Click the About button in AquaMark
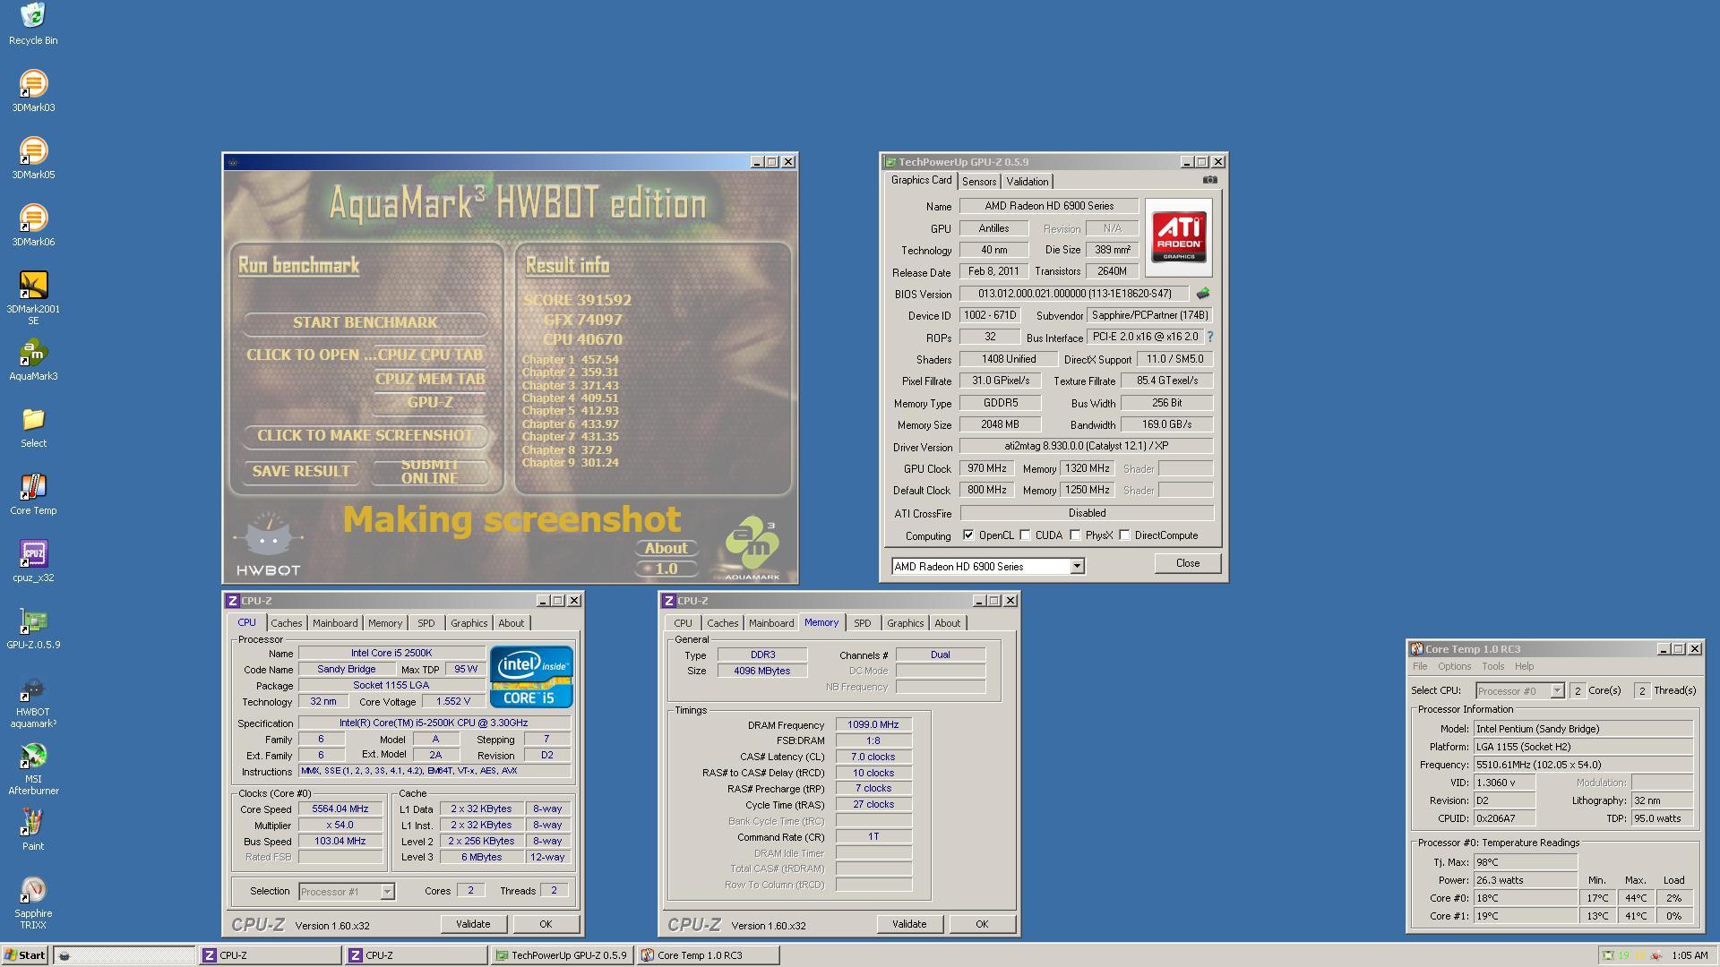Viewport: 1720px width, 967px height. pos(666,549)
